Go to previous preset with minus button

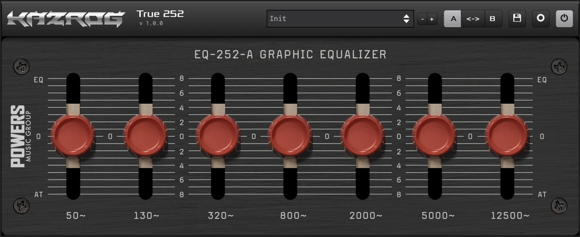(422, 19)
